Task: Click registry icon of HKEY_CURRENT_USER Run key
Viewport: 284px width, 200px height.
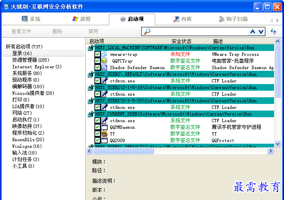Action: click(x=91, y=114)
